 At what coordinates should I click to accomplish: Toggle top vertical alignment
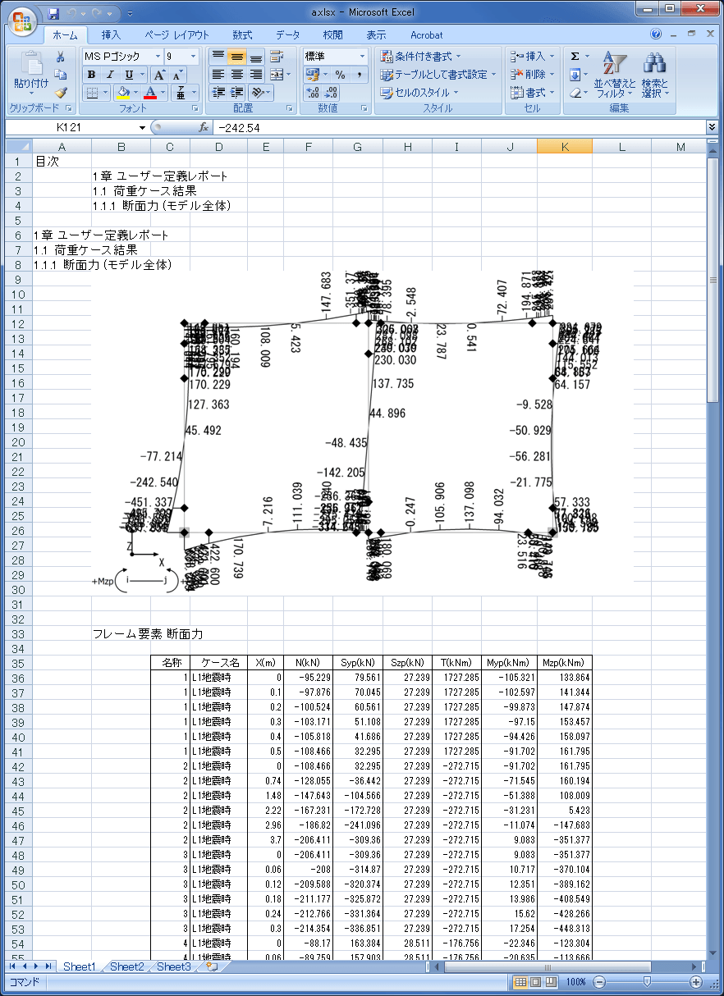[218, 57]
